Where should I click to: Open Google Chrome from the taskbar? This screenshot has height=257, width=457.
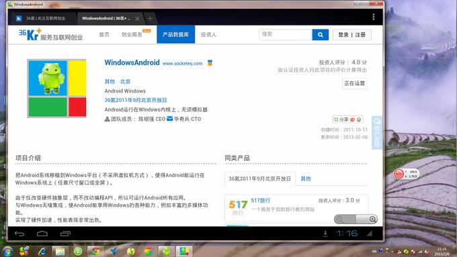point(95,252)
